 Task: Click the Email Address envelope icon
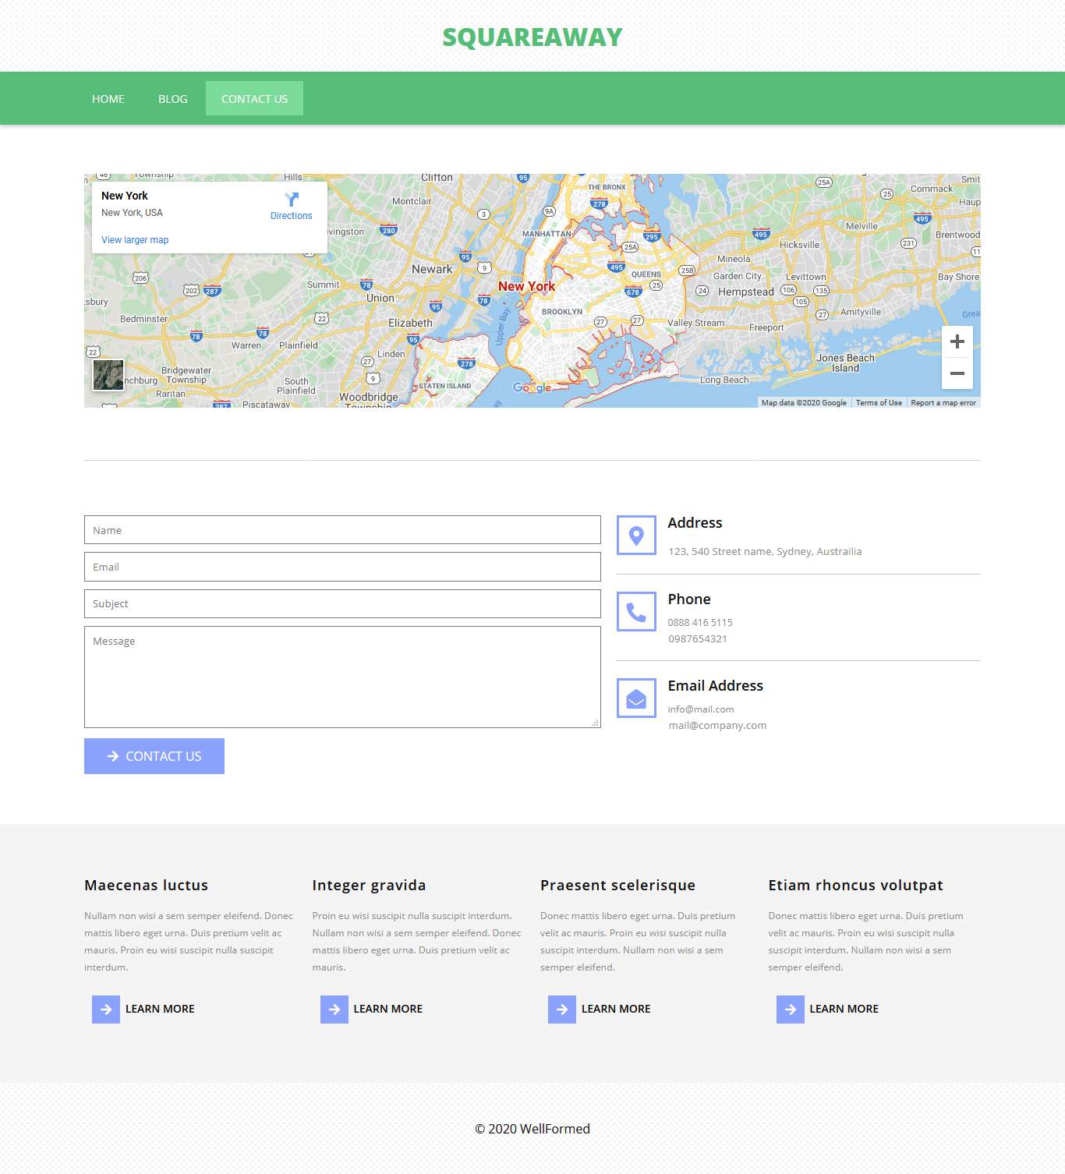pos(636,698)
